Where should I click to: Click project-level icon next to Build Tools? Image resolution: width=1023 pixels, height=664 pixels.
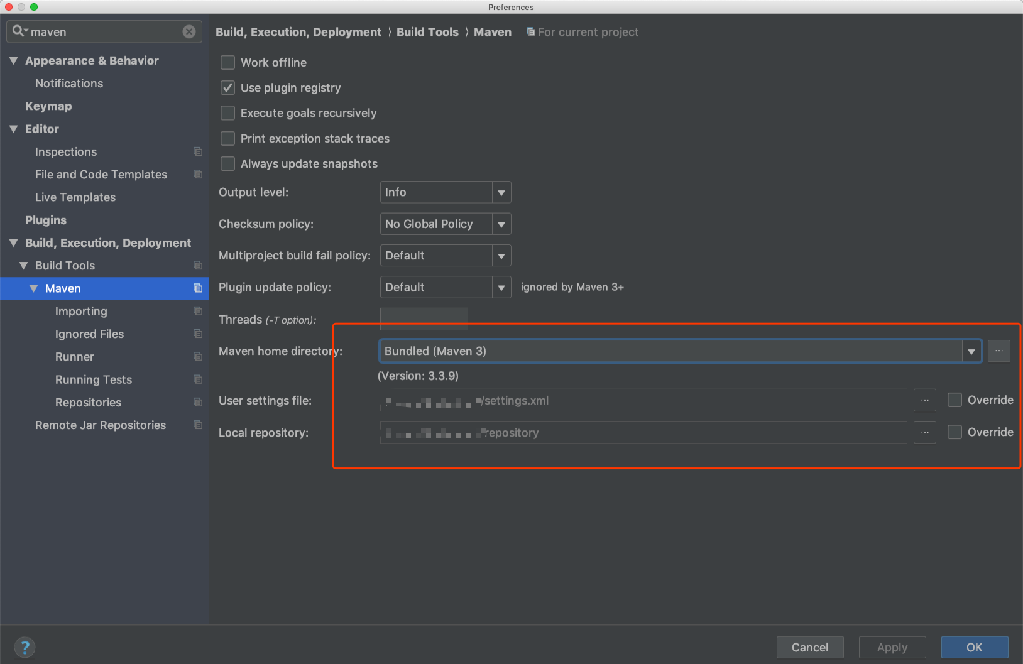click(198, 265)
